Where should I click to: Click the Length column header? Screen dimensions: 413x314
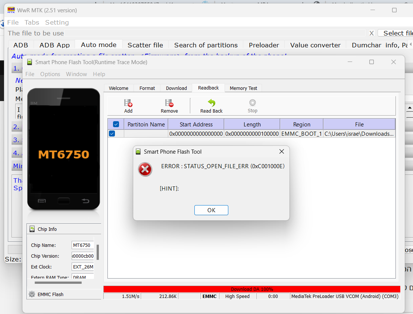coord(252,124)
